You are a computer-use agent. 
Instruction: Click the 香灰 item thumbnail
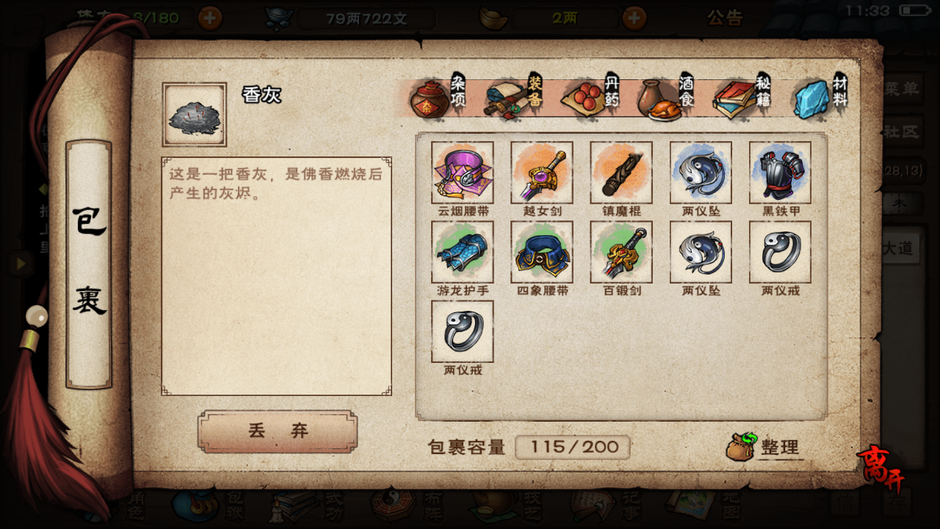click(195, 115)
